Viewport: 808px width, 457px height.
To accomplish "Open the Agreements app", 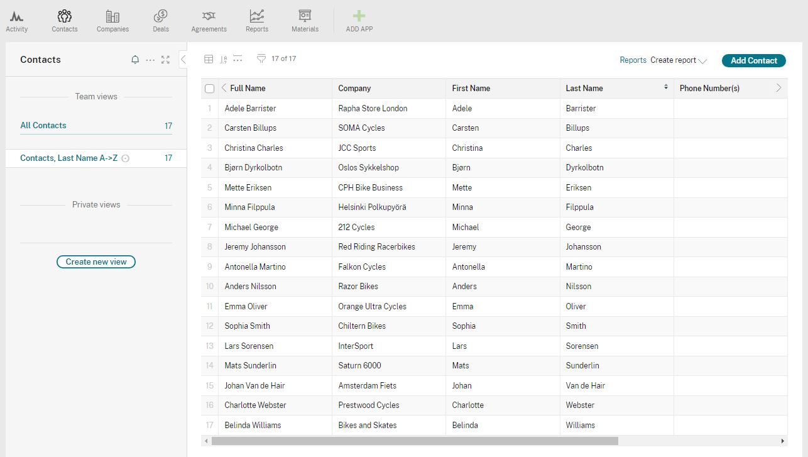I will coord(209,21).
